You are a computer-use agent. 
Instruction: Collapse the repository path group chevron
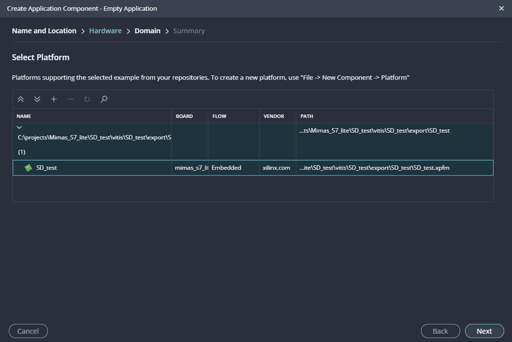[x=20, y=128]
